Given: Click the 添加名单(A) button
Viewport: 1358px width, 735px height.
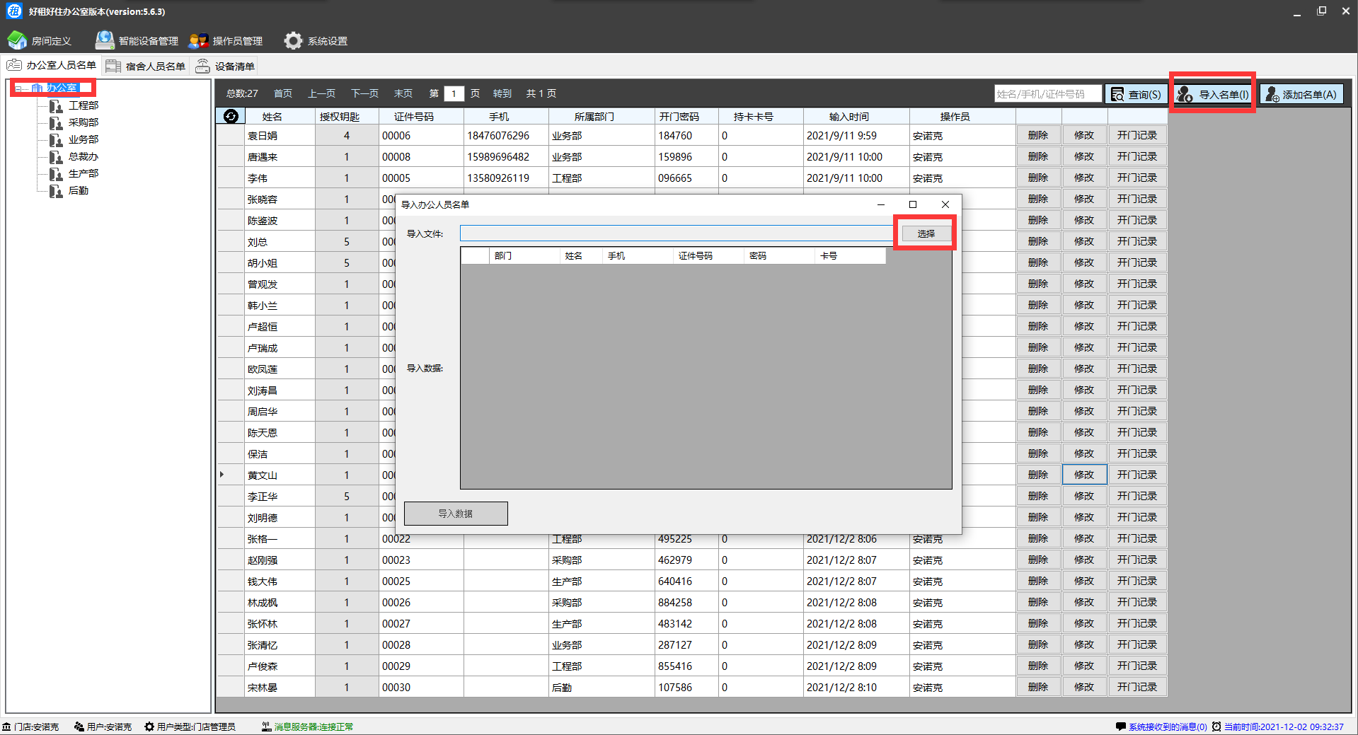Looking at the screenshot, I should [1301, 94].
